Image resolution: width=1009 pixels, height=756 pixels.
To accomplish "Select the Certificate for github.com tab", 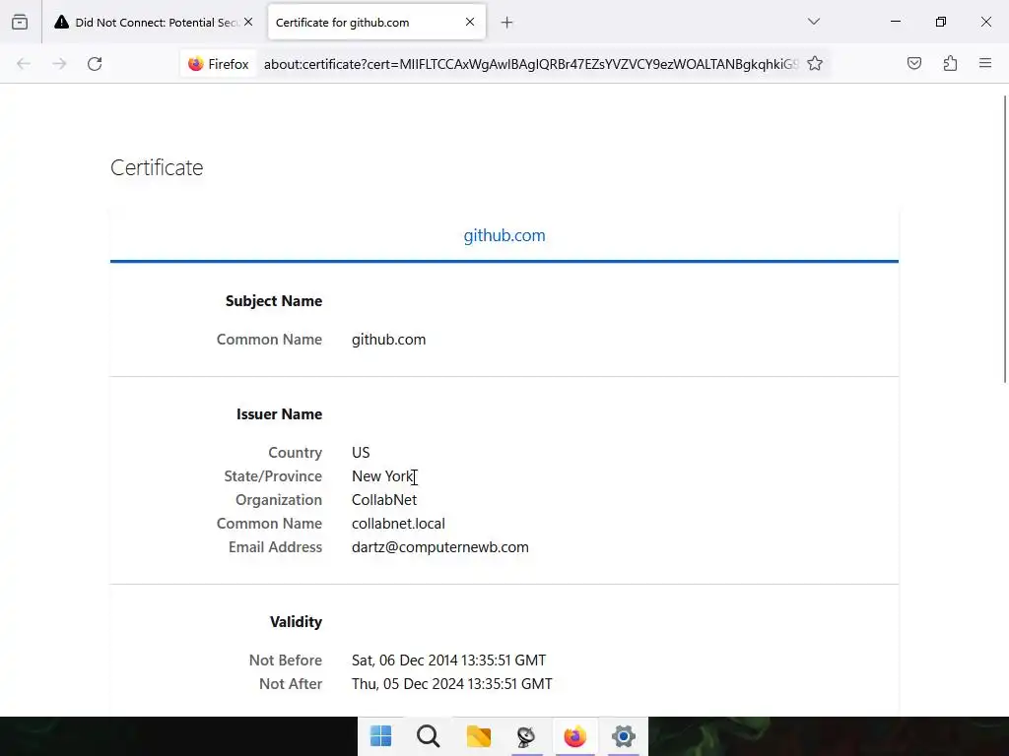I will (x=367, y=23).
